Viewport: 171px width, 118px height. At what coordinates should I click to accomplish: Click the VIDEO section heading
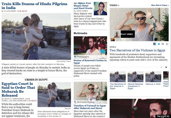114,5
